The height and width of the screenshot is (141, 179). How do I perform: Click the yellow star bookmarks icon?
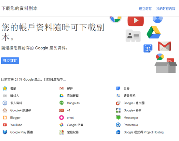(5, 88)
